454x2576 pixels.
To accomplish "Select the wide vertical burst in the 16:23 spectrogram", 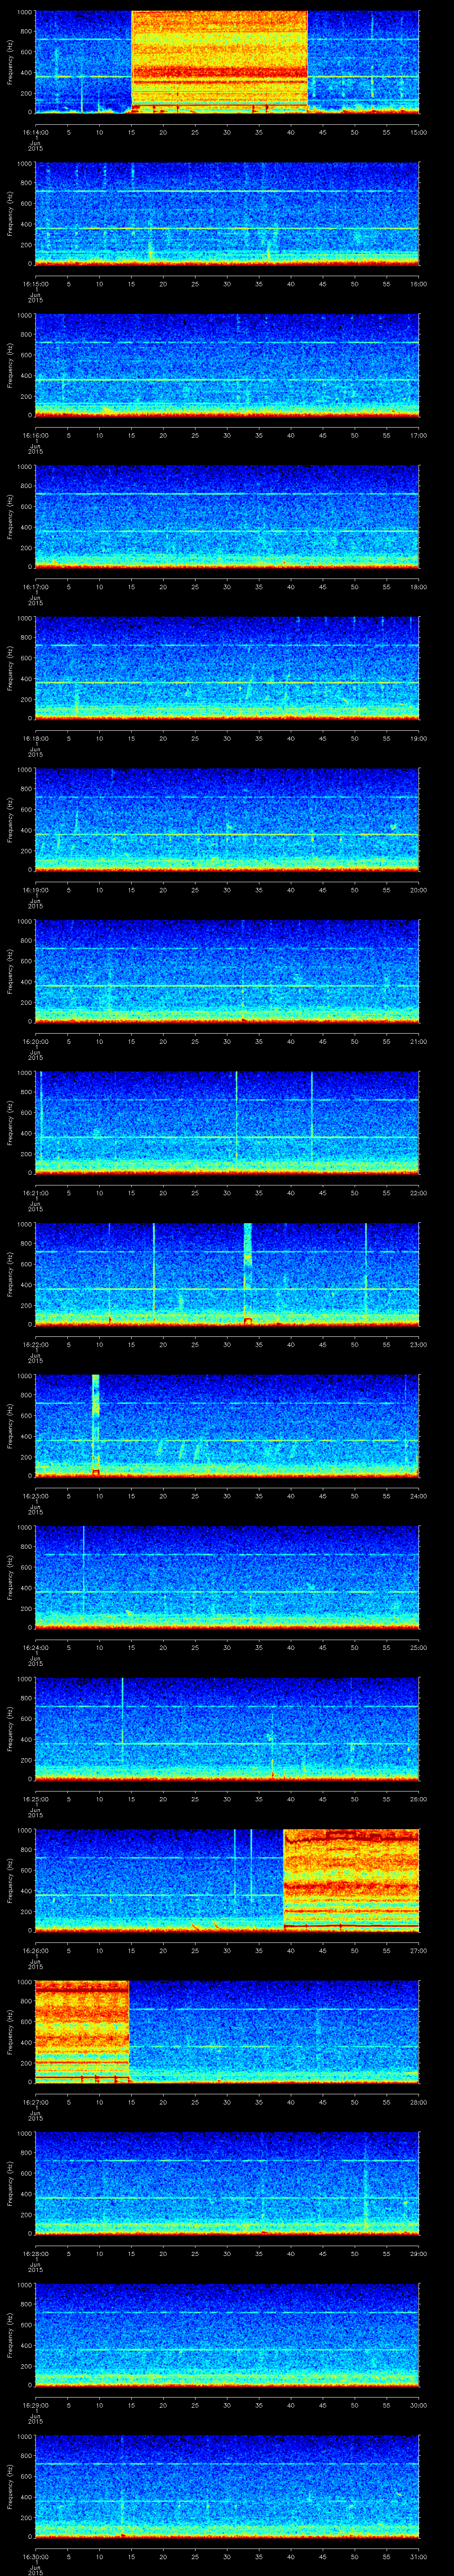I will (96, 1425).
